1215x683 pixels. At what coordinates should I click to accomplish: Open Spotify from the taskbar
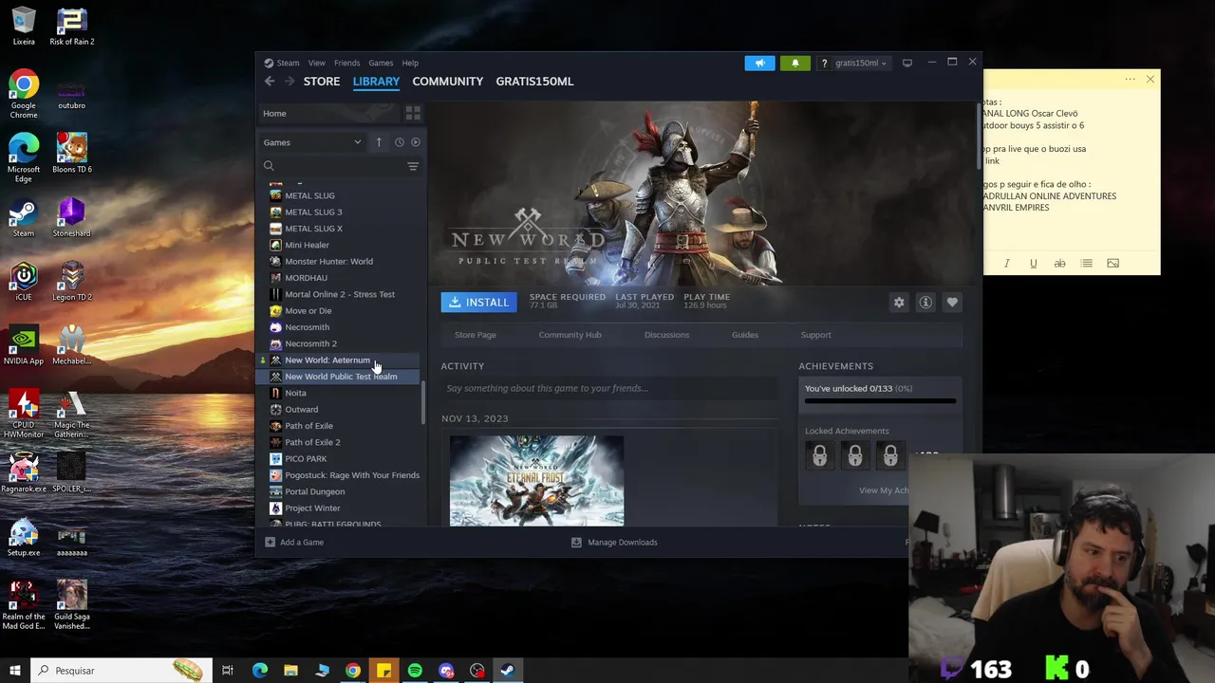(415, 671)
